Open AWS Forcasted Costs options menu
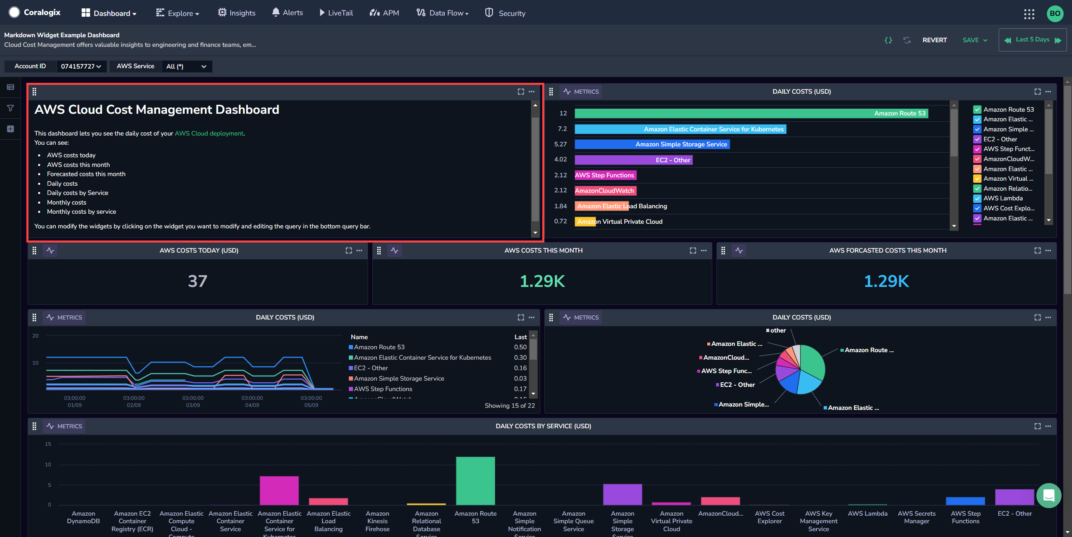Viewport: 1072px width, 537px height. [x=1048, y=251]
